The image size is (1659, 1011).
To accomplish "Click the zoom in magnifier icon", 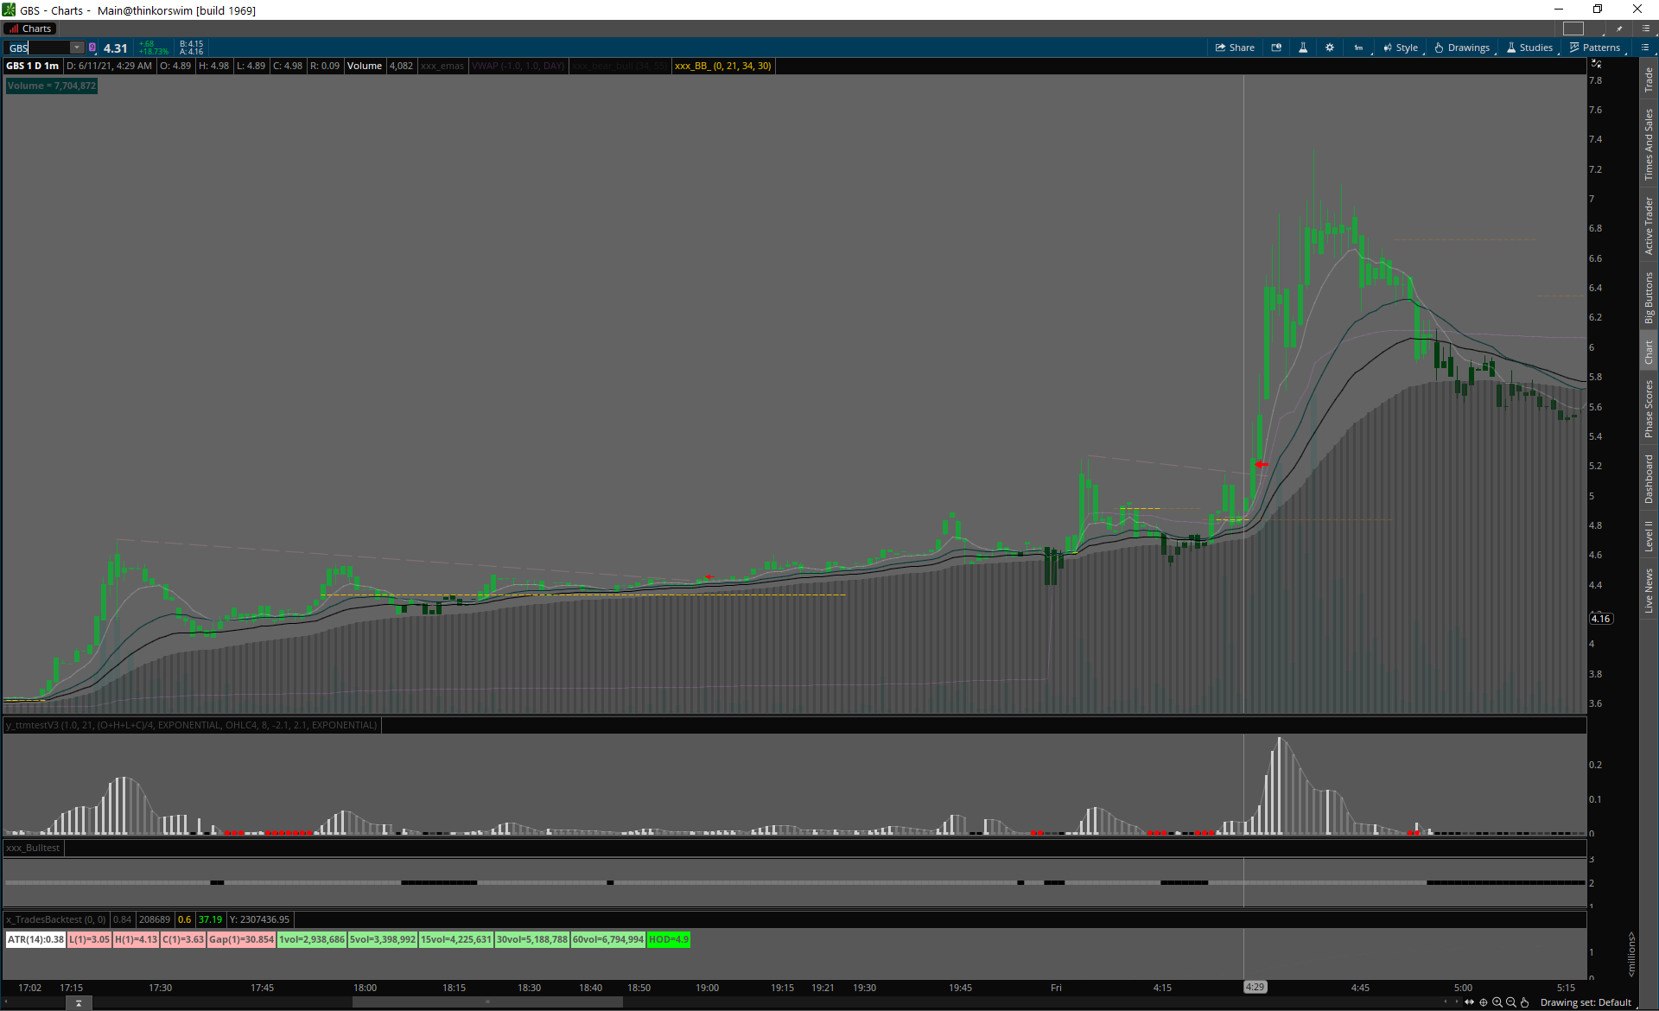I will tap(1497, 1002).
